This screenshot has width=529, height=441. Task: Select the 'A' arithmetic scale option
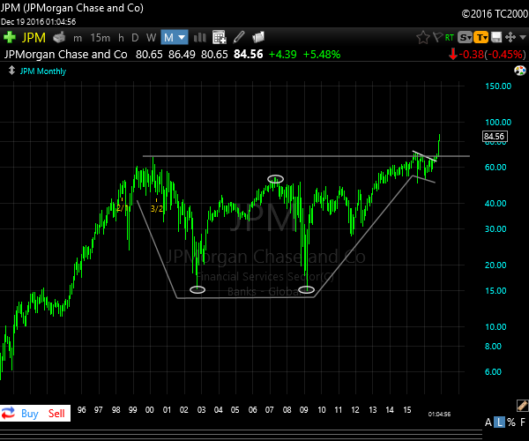click(x=488, y=422)
